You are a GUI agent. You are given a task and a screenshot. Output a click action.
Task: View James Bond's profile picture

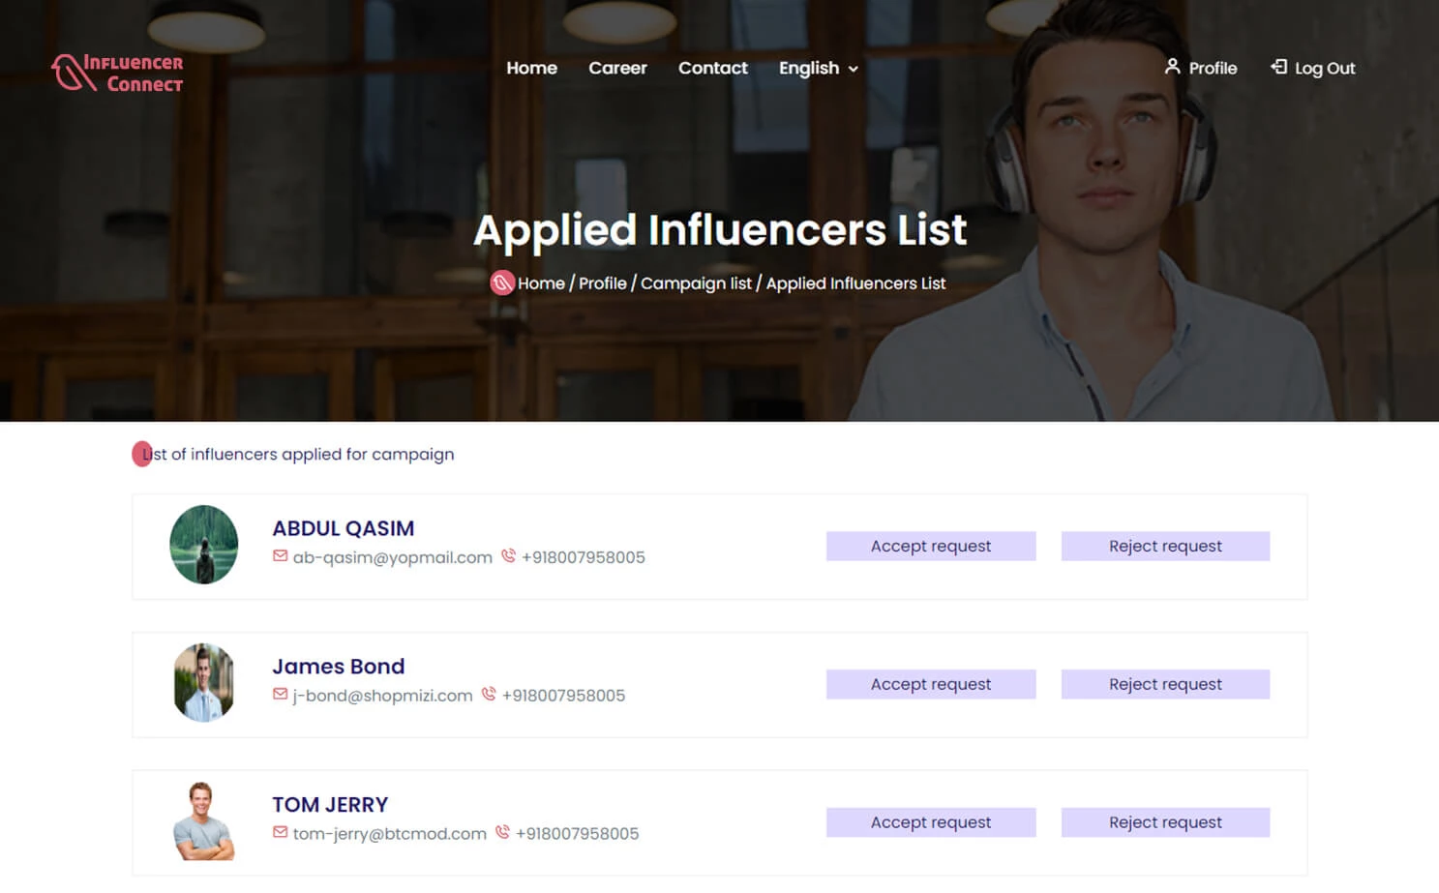(x=203, y=683)
